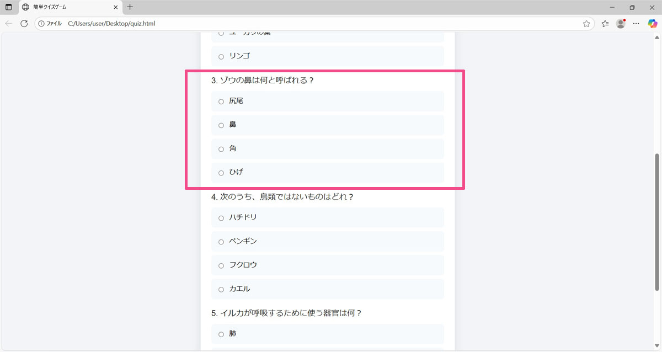
Task: Switch to the 簡単クイズゲーム tab
Action: click(66, 7)
